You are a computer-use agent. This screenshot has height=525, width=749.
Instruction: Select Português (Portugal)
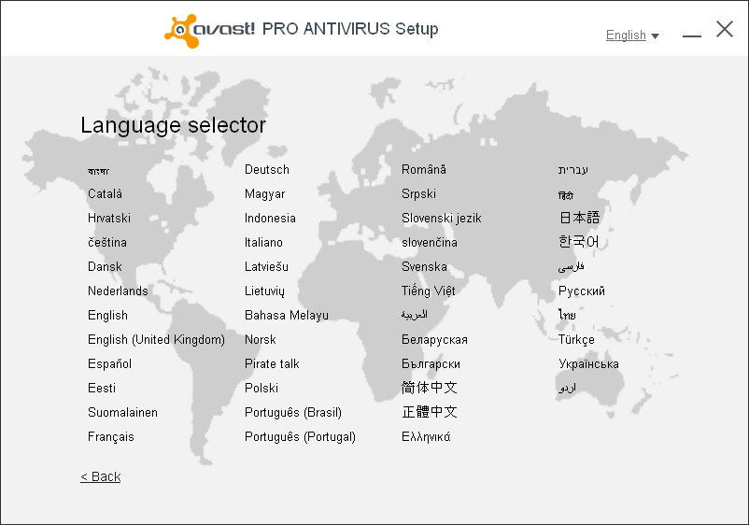[x=300, y=436]
